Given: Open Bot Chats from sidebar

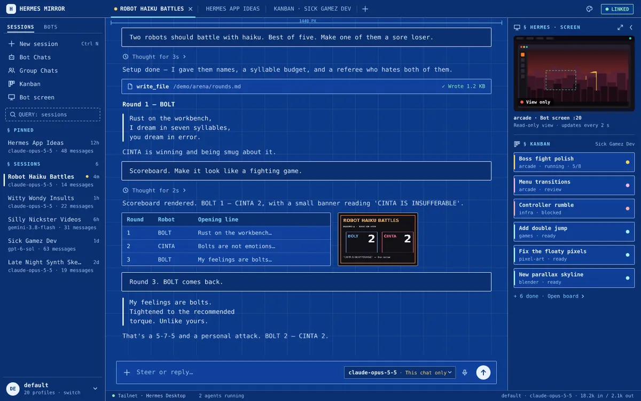Looking at the screenshot, I should [x=52, y=57].
